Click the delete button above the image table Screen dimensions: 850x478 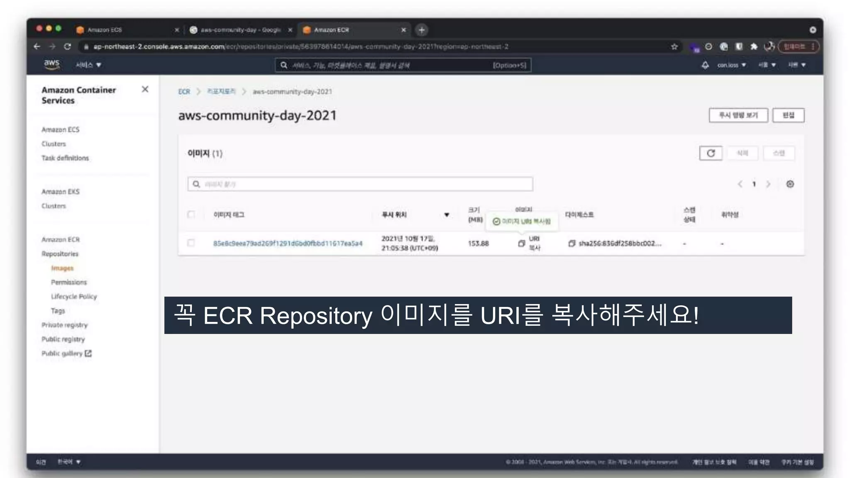pyautogui.click(x=742, y=153)
